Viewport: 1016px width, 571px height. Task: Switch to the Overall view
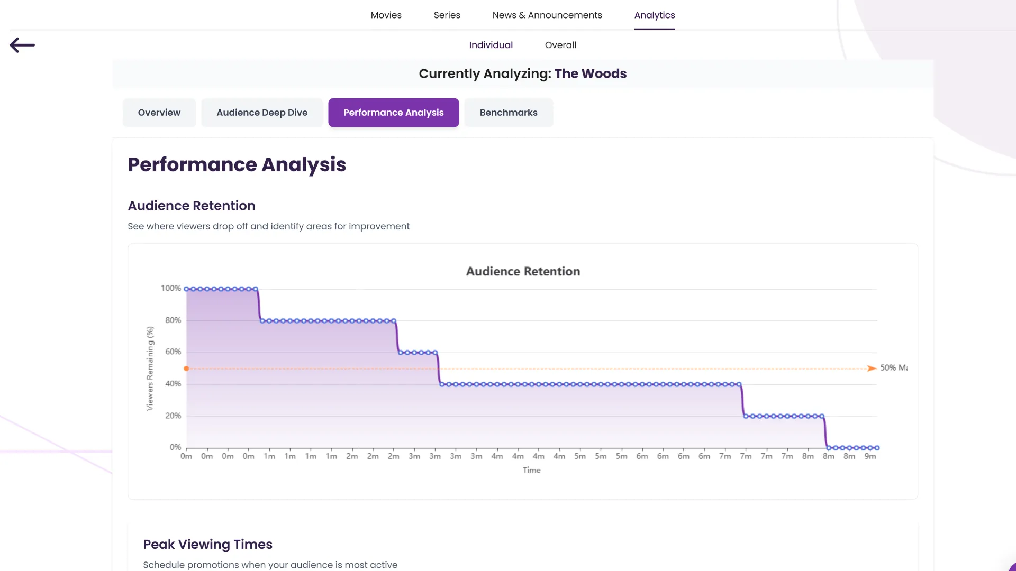pyautogui.click(x=560, y=45)
